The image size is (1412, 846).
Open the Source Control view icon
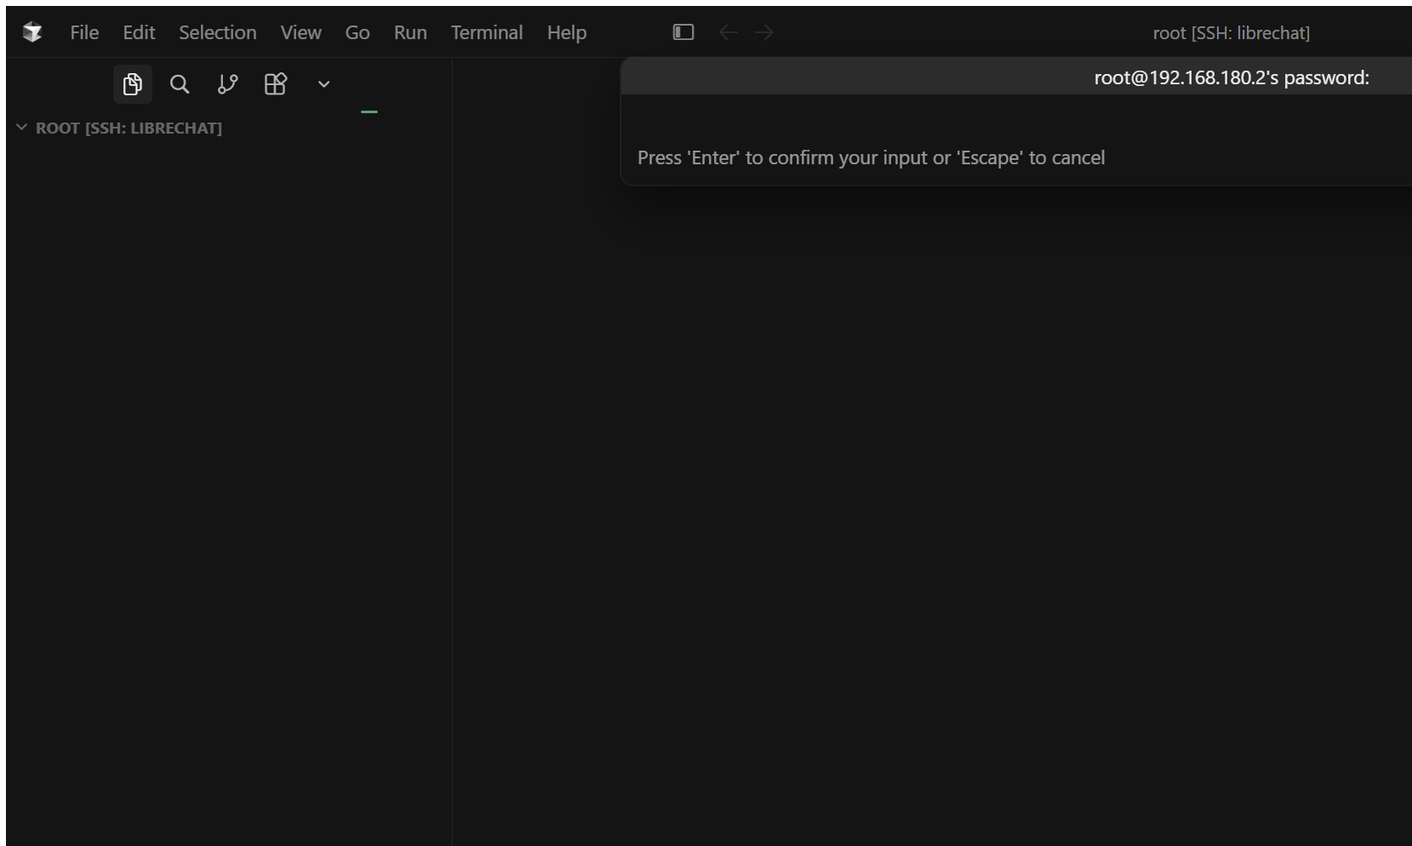click(x=227, y=84)
